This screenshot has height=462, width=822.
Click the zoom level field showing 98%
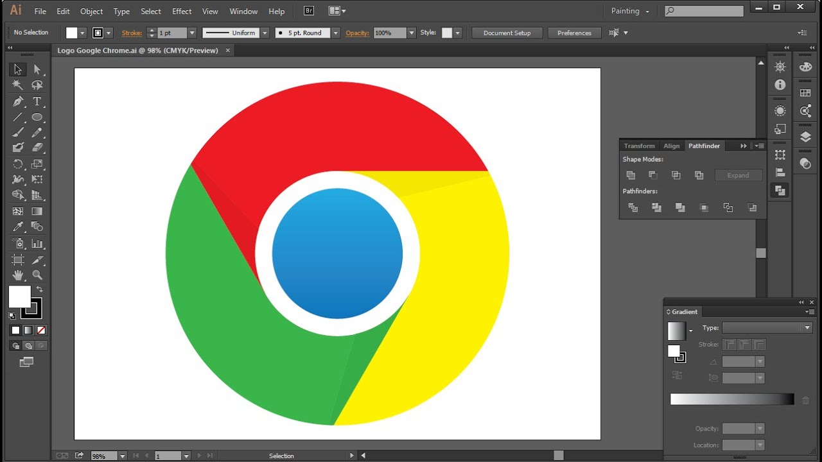(x=103, y=456)
